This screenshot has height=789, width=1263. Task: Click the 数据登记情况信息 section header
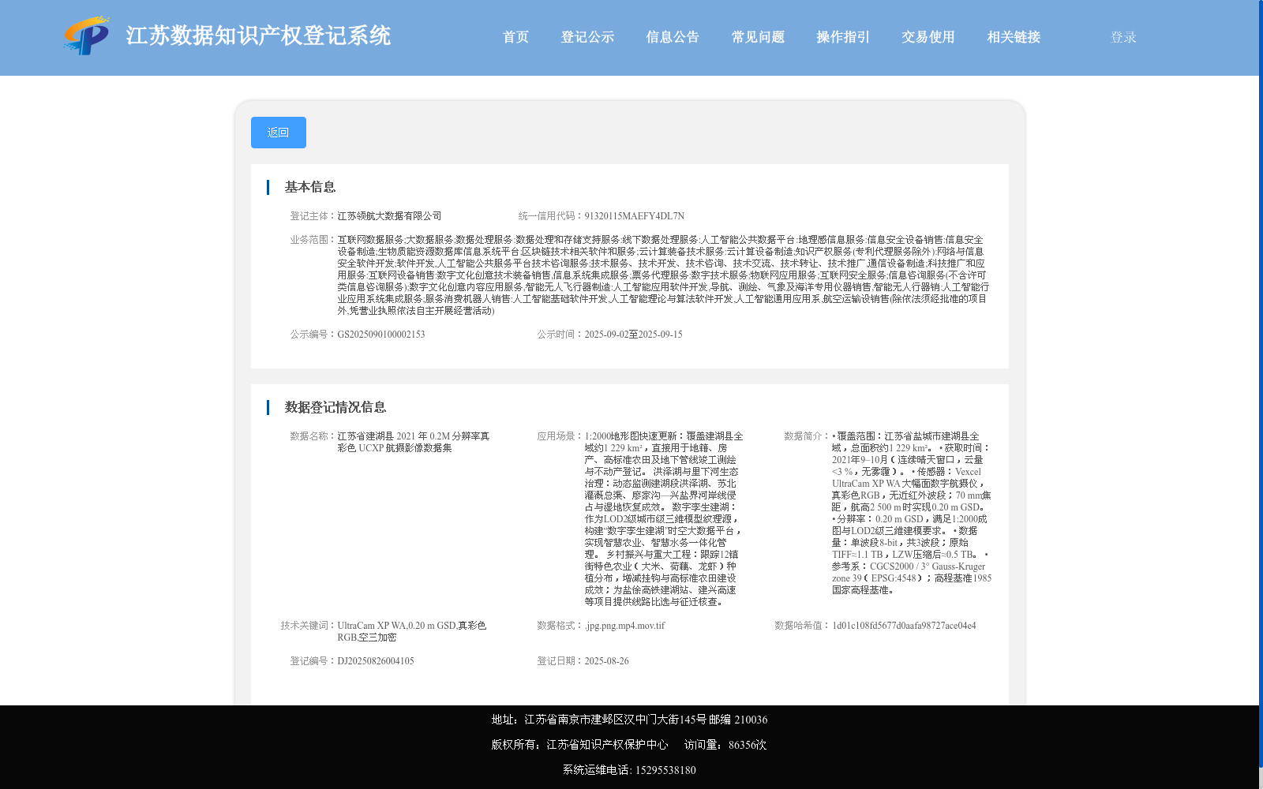(x=335, y=407)
